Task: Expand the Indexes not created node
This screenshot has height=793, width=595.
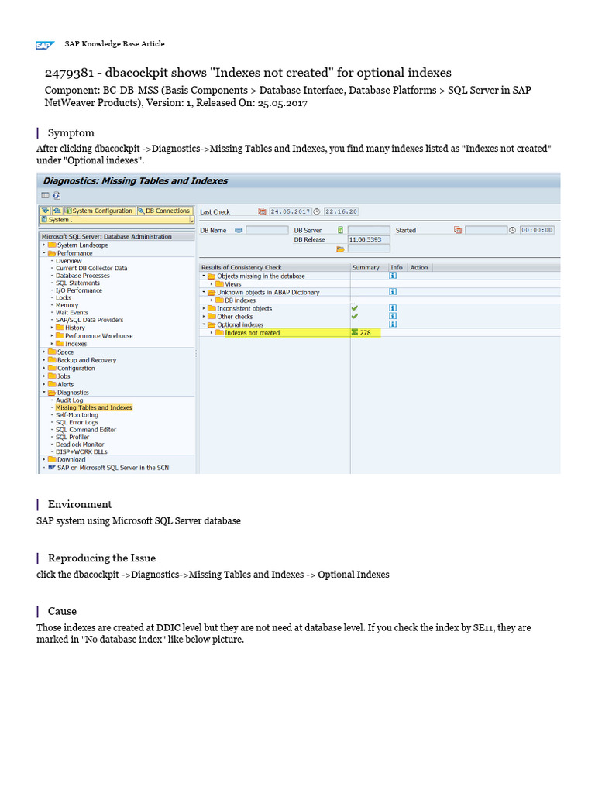Action: pos(212,332)
